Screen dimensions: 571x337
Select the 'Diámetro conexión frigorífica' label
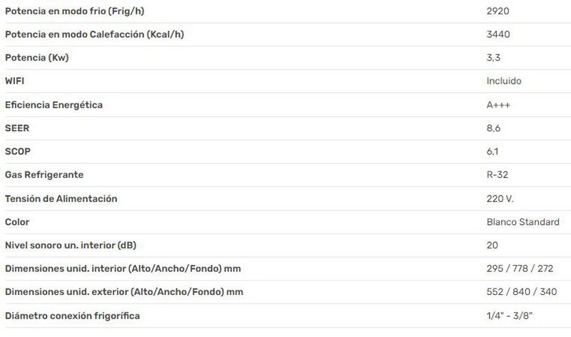[x=73, y=316]
